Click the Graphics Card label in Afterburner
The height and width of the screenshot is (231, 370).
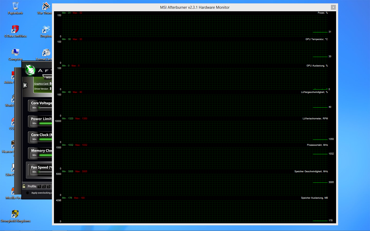click(x=41, y=84)
